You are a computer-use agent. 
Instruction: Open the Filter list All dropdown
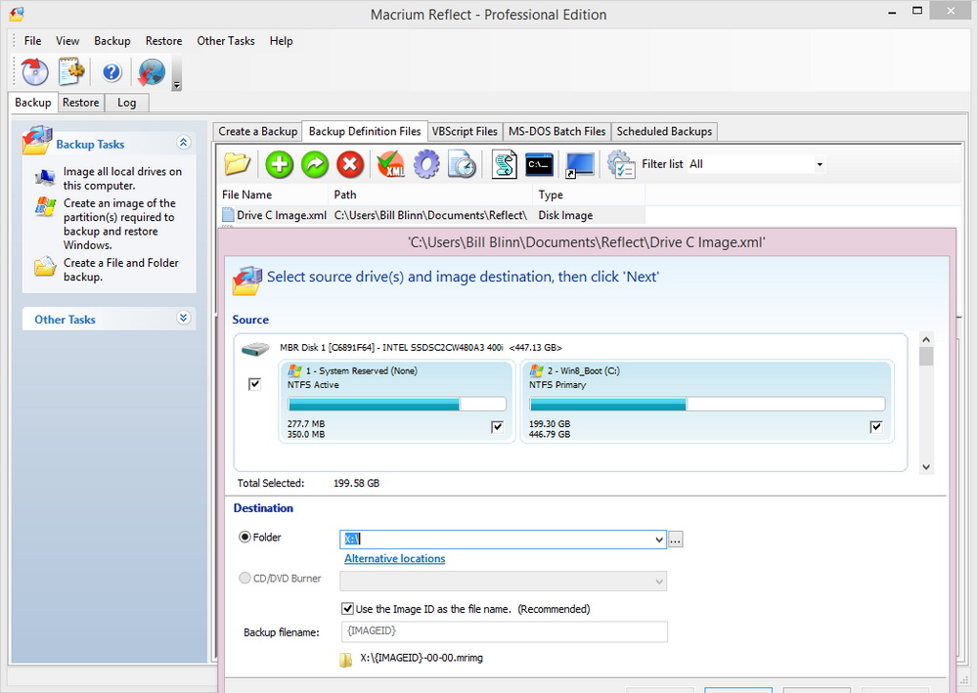pos(819,164)
